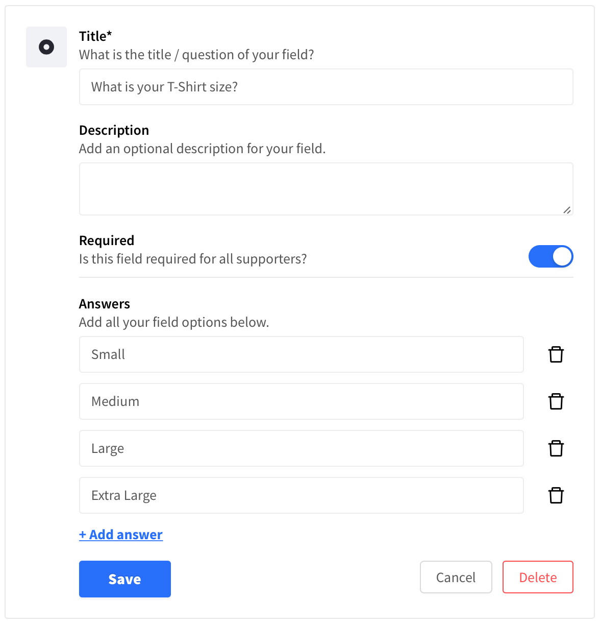600x624 pixels.
Task: Save the field settings
Action: click(x=125, y=579)
